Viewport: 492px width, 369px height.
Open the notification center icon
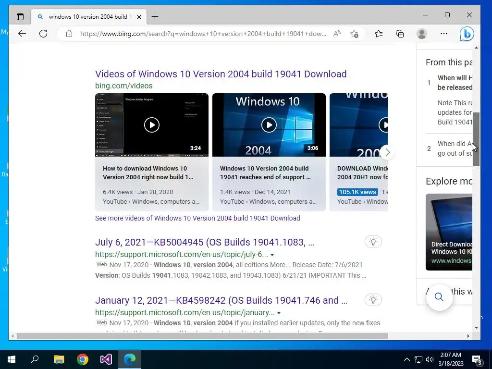[x=477, y=360]
